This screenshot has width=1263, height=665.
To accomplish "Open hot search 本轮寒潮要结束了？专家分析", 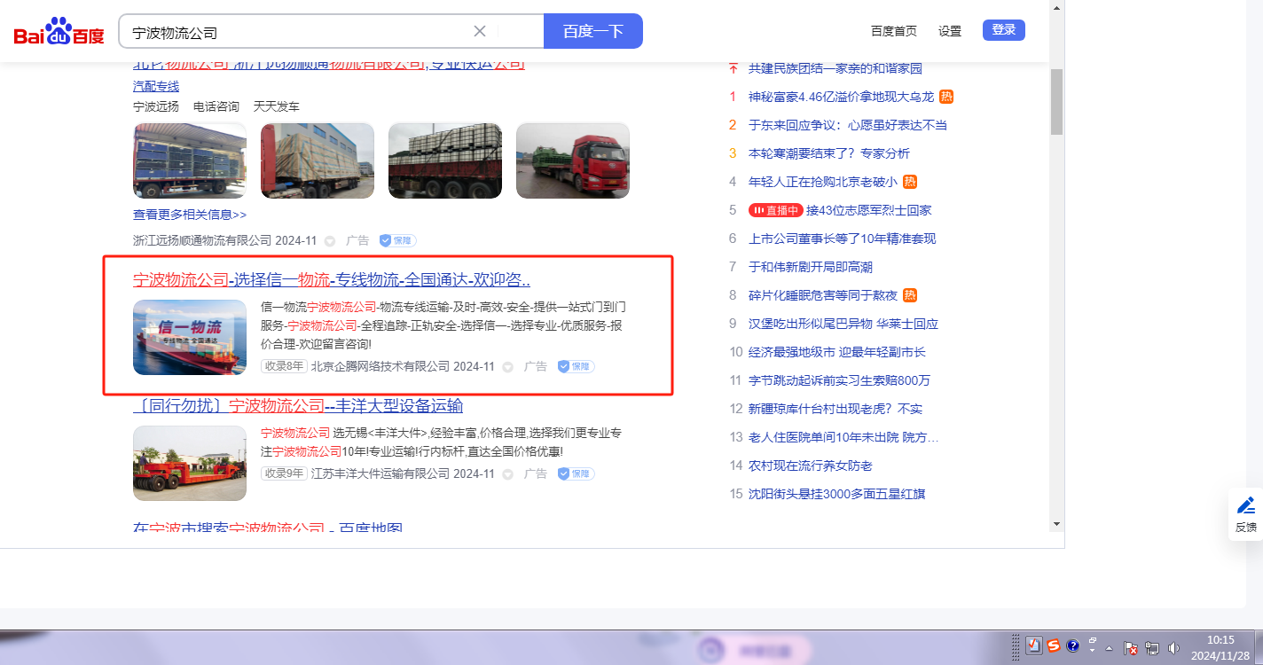I will coord(829,153).
